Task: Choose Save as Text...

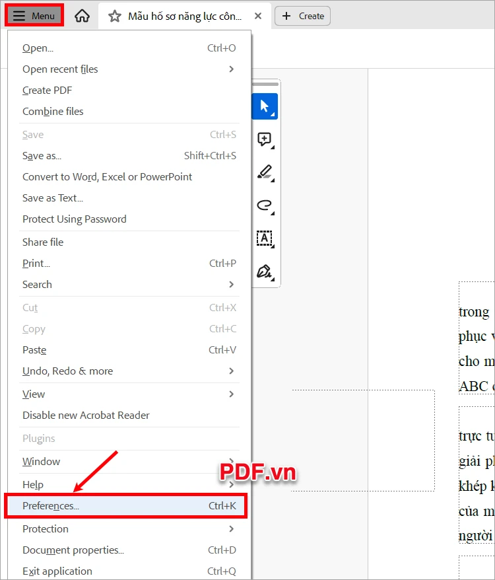Action: (x=129, y=198)
